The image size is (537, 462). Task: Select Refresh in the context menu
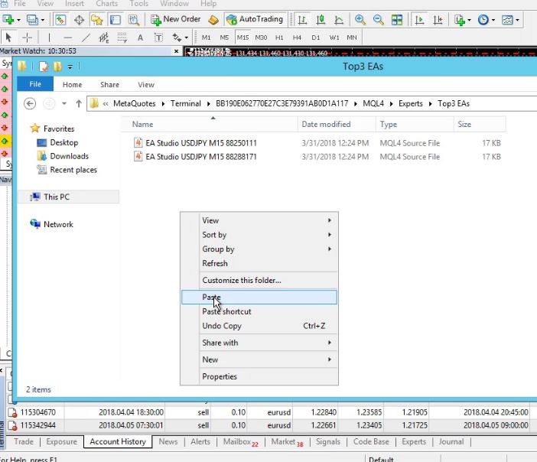coord(259,263)
